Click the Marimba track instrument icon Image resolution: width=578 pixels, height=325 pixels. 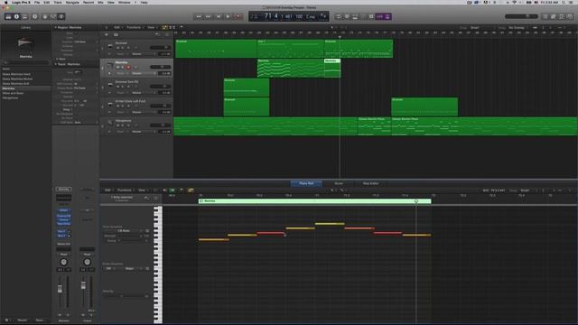(x=110, y=66)
